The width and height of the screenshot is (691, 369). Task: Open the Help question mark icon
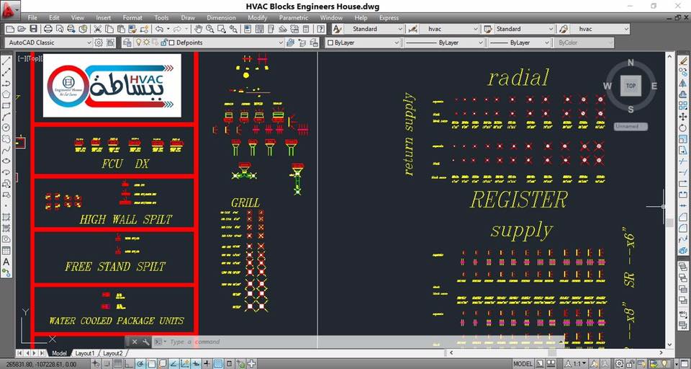321,29
